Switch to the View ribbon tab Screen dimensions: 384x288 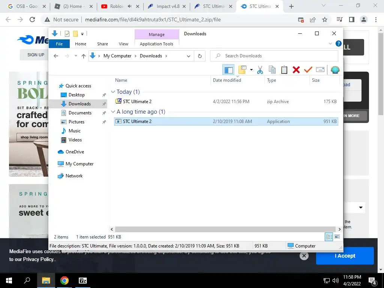click(123, 44)
